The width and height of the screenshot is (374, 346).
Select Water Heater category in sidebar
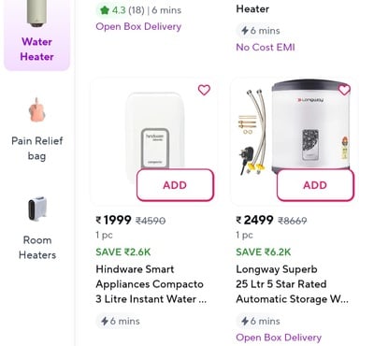[x=36, y=35]
